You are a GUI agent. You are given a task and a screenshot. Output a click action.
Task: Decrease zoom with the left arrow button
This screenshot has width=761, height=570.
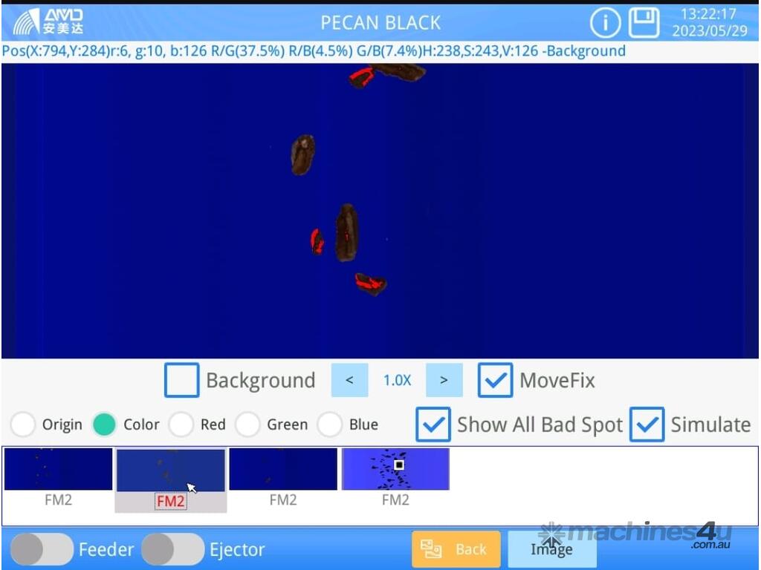tap(349, 380)
